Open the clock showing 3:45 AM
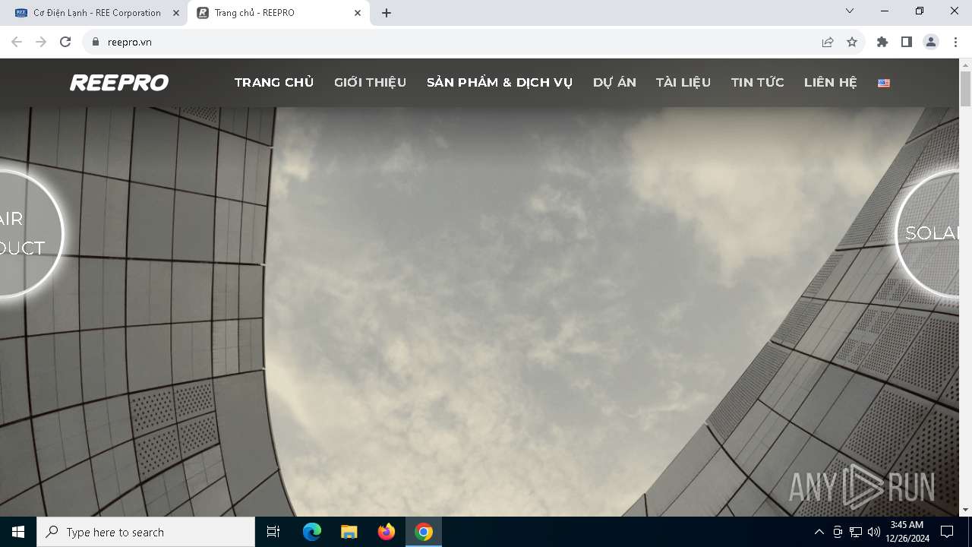 pos(907,532)
